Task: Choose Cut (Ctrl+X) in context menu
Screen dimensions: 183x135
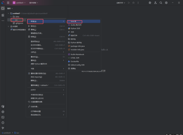Action: [46, 26]
